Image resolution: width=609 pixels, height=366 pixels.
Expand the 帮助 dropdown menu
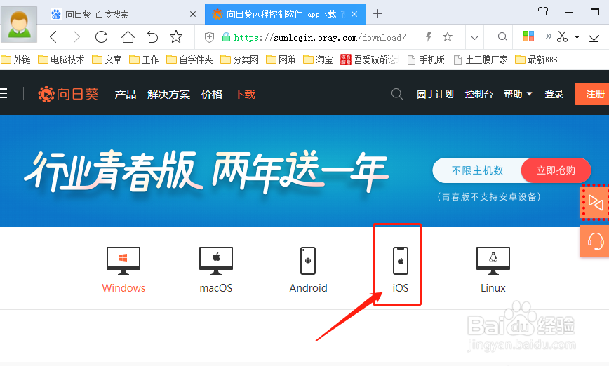tap(518, 95)
